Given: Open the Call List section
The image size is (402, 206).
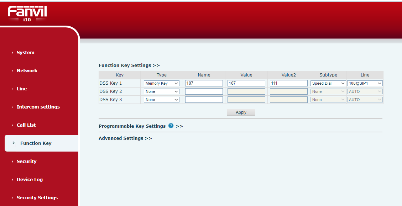Looking at the screenshot, I should (26, 125).
